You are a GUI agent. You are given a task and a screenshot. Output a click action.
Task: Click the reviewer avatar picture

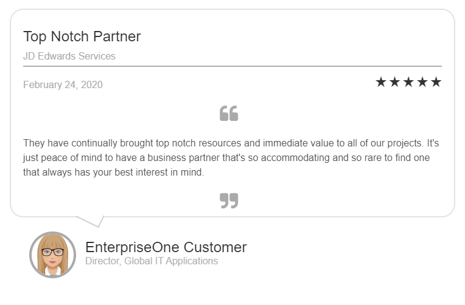tap(53, 255)
